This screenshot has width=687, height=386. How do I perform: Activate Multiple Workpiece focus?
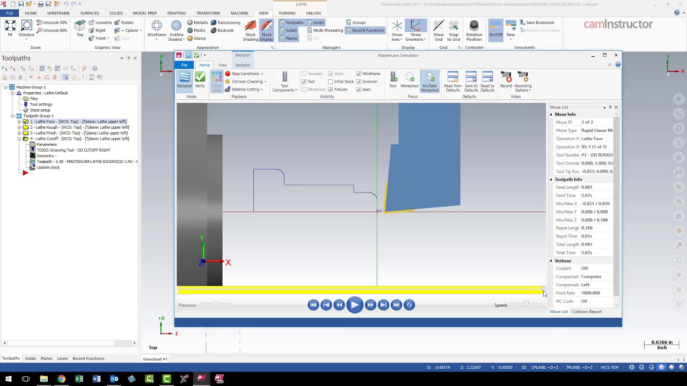(x=429, y=80)
